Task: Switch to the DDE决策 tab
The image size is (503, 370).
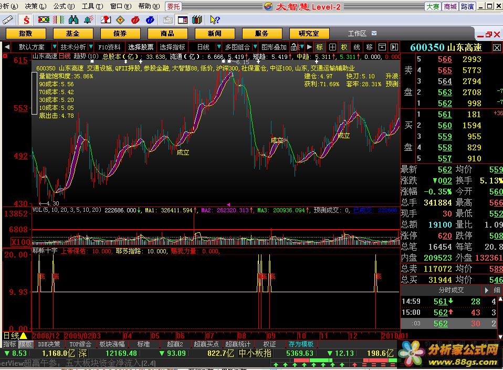Action: [49, 344]
